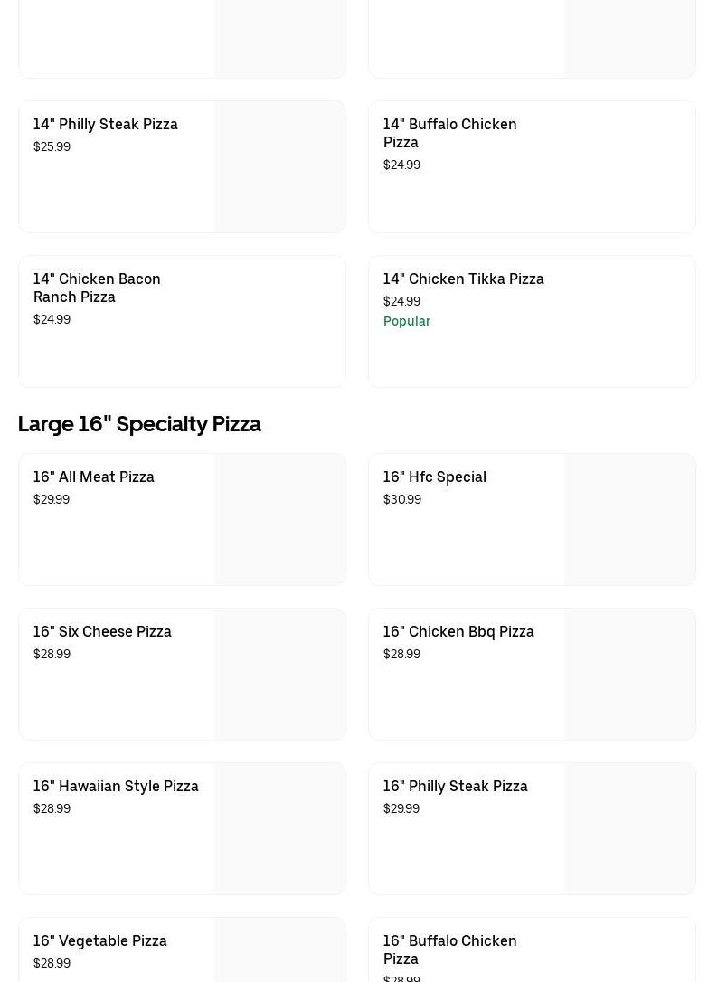Select the 14" Buffalo Chicken Pizza title
This screenshot has height=982, width=727.
click(x=449, y=133)
